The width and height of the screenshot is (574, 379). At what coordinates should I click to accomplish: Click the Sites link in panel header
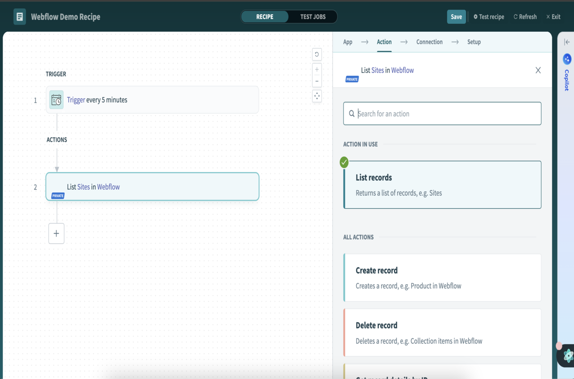(x=378, y=70)
